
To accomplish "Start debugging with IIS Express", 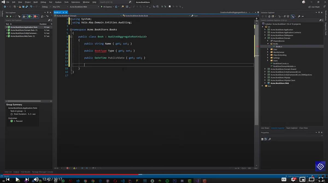I will coord(106,7).
